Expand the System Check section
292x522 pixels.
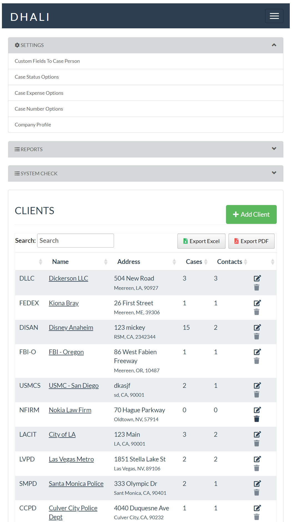274,173
